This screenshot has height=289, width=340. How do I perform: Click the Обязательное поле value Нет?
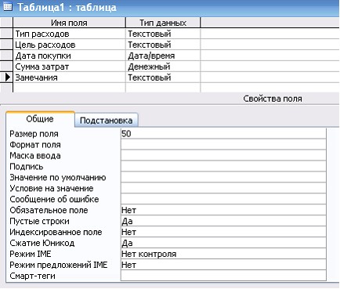tap(223, 210)
